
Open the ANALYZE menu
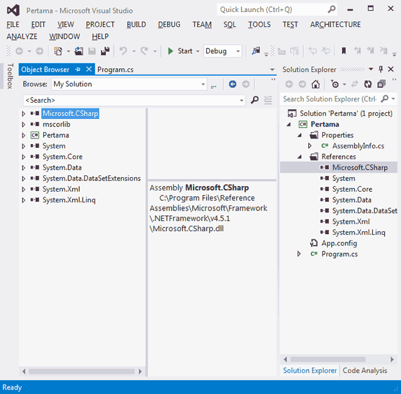(x=22, y=36)
